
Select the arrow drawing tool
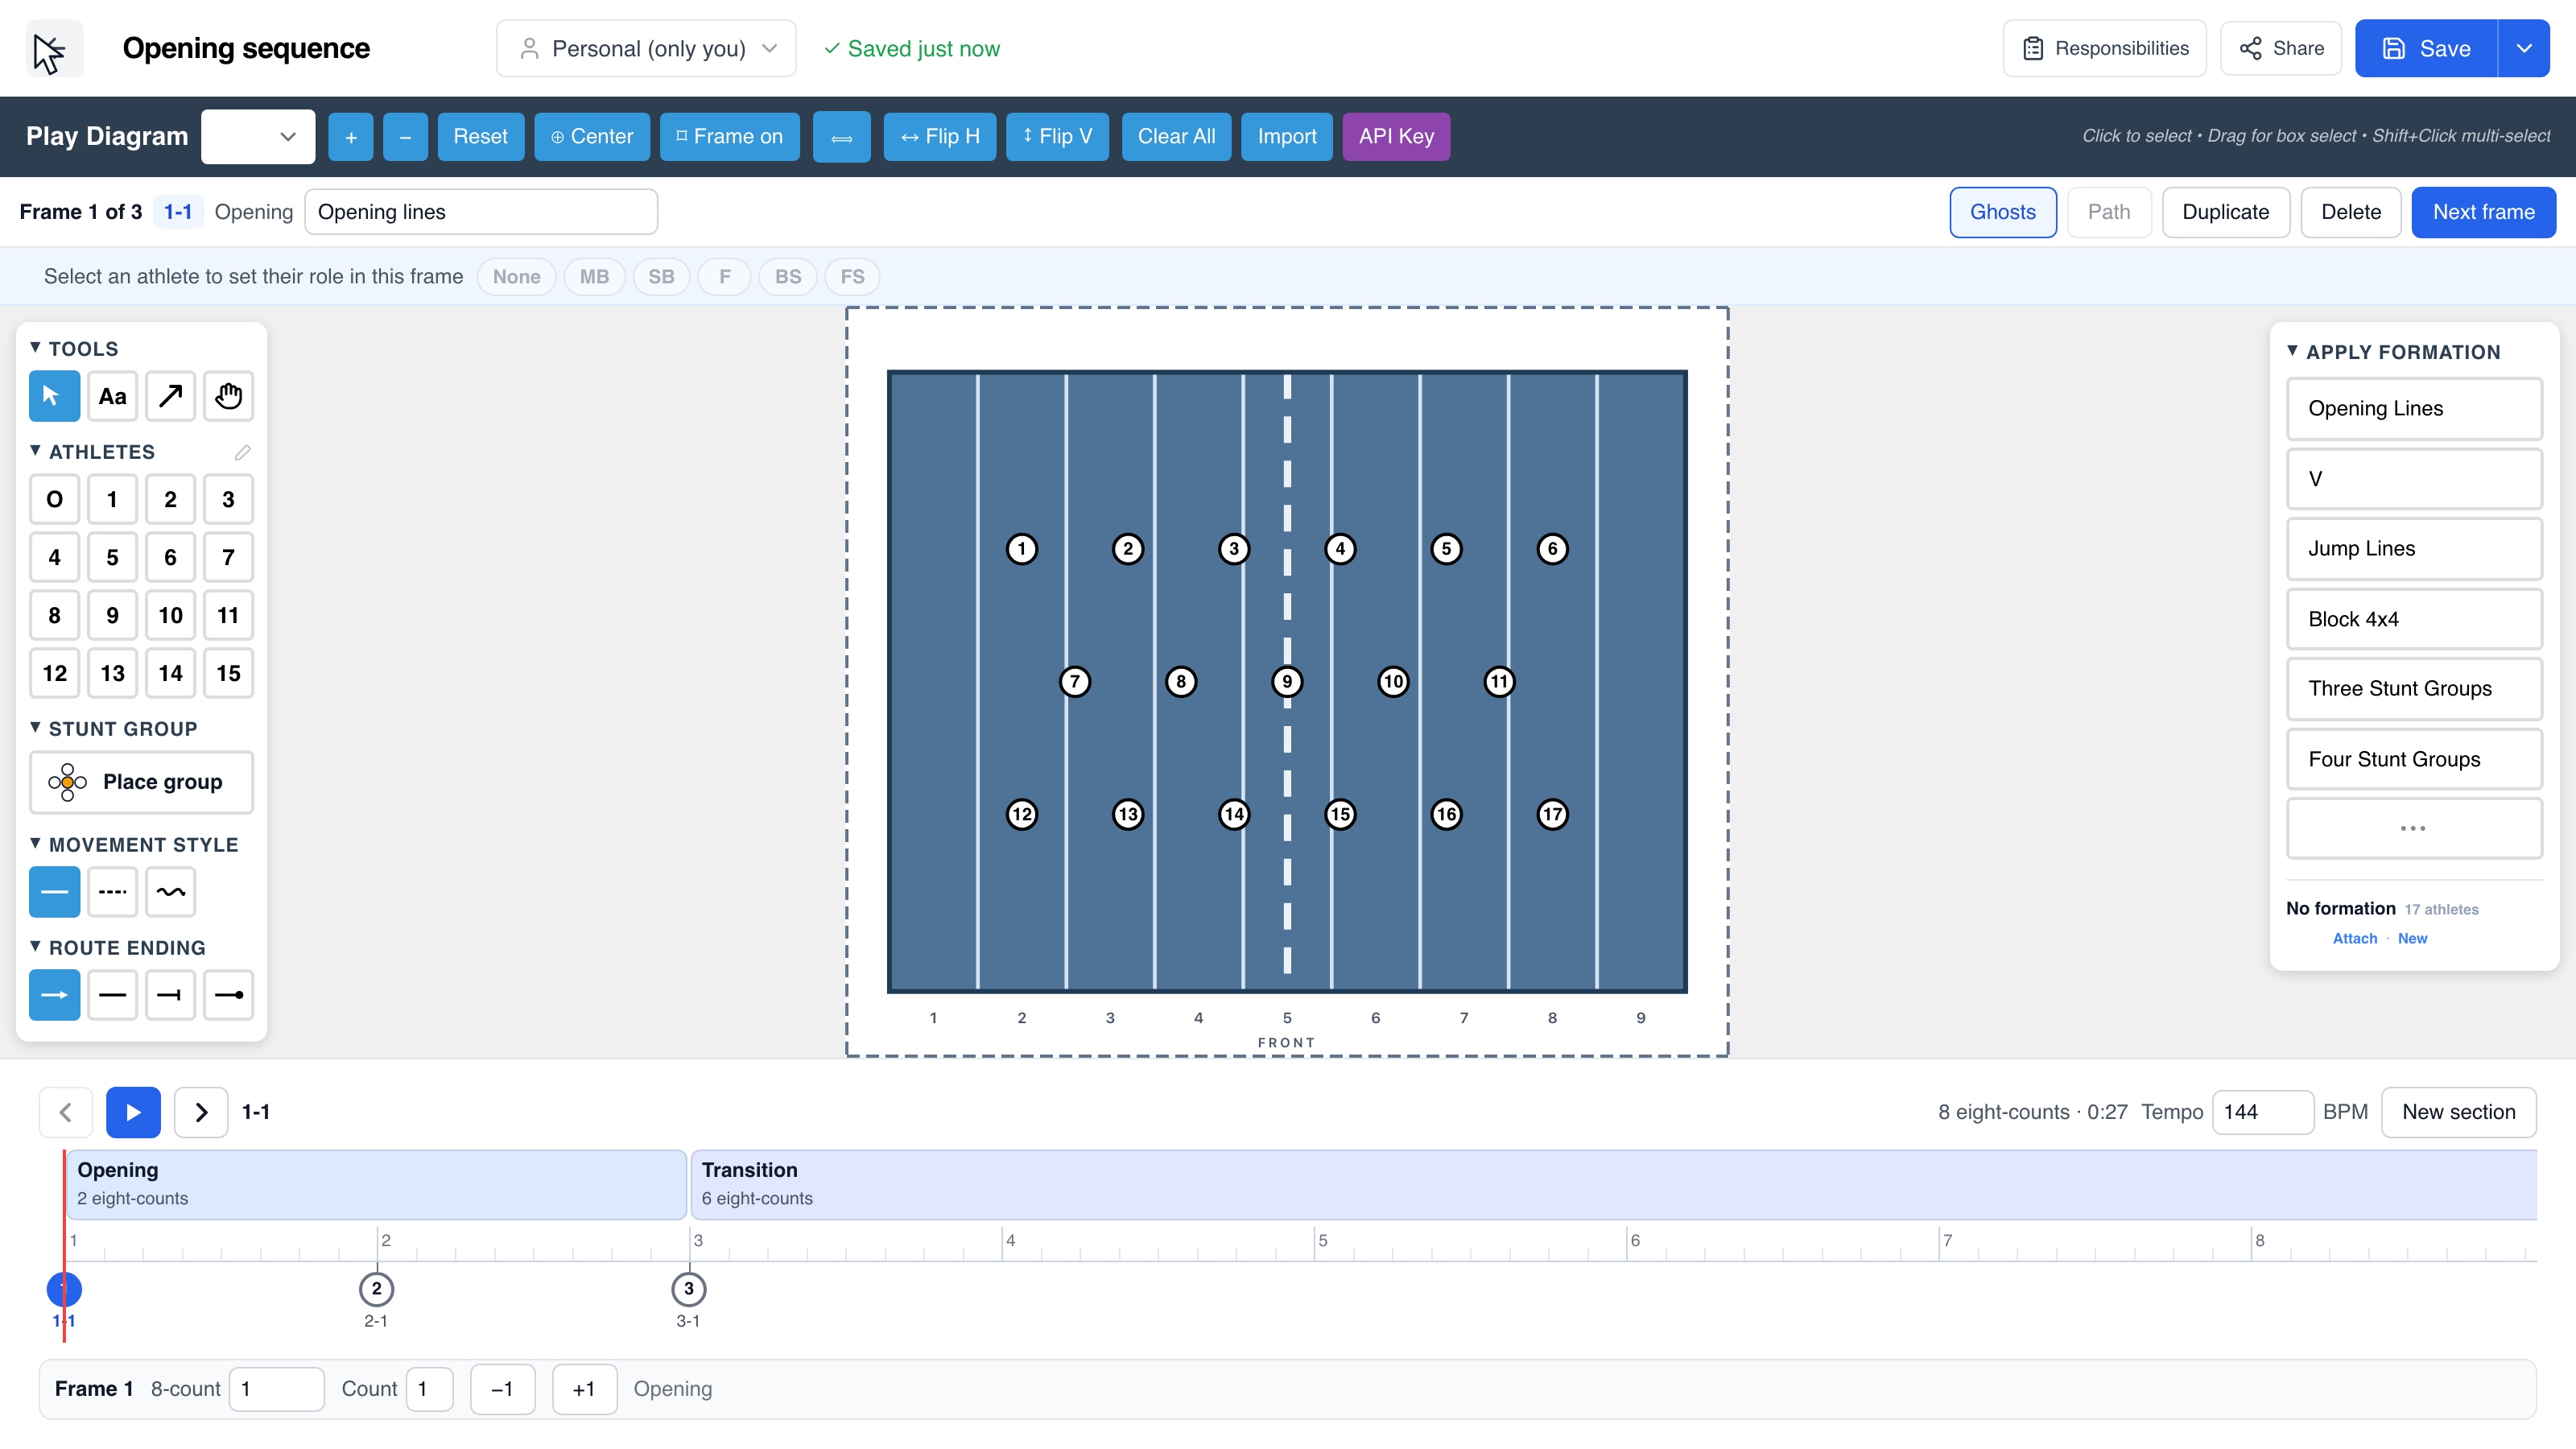[x=170, y=396]
